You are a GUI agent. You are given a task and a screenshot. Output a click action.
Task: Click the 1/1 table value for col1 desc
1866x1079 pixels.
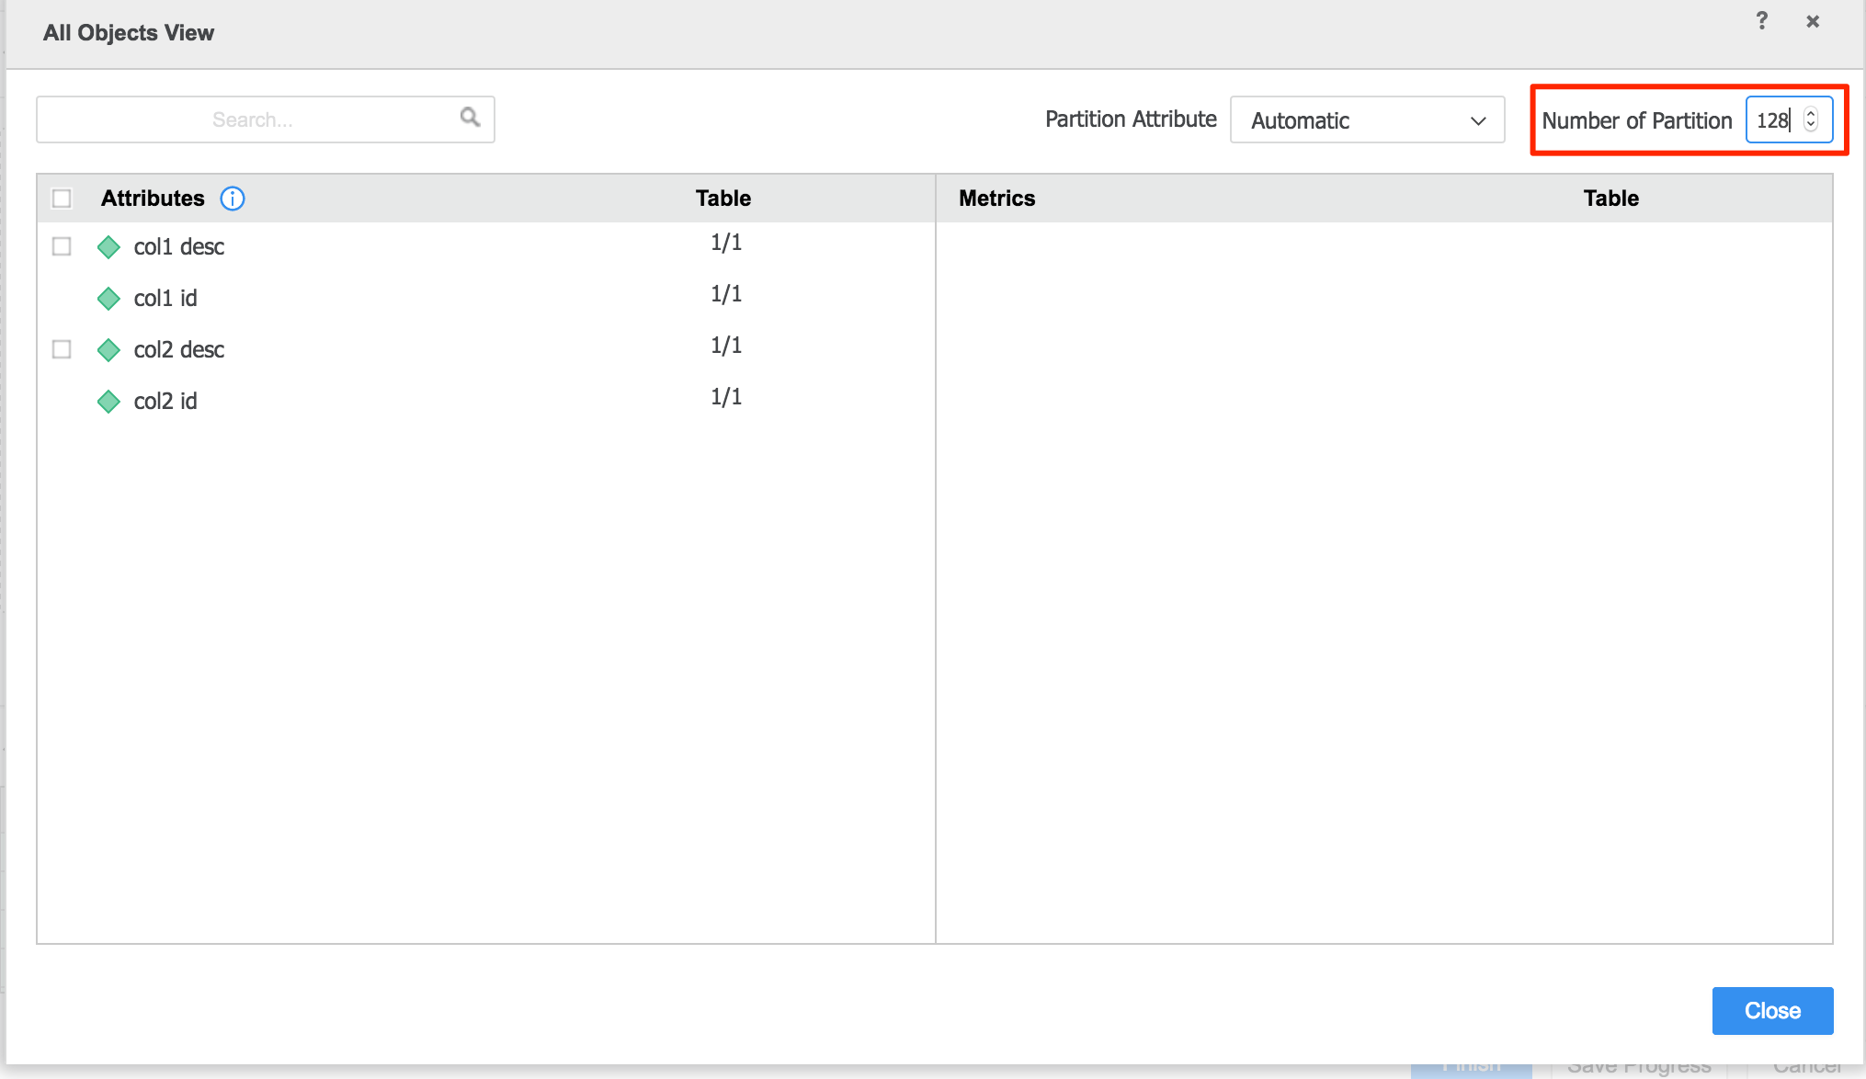coord(726,243)
